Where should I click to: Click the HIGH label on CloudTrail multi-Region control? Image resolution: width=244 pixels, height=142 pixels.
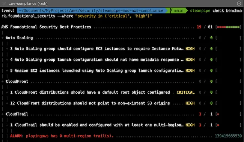[190, 125]
